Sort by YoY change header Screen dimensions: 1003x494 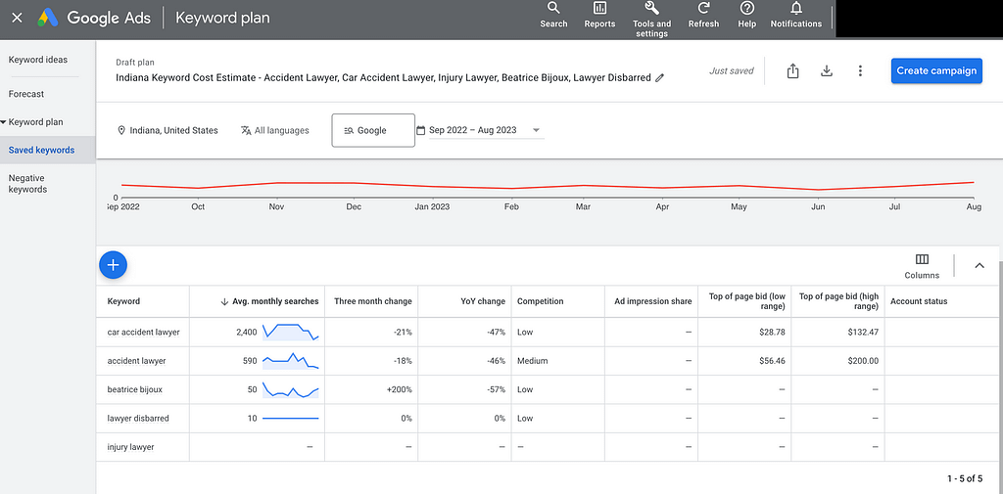482,301
